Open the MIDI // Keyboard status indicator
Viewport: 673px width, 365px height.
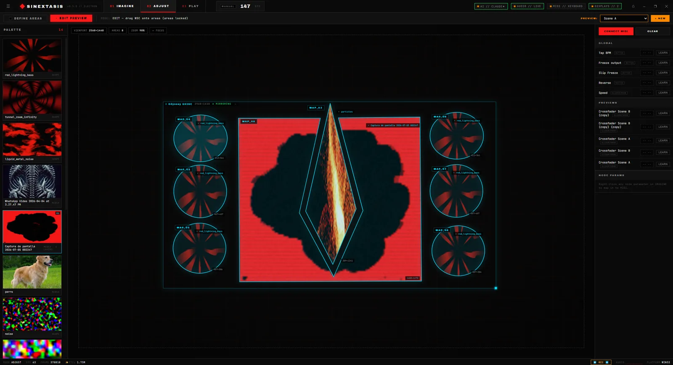tap(567, 6)
